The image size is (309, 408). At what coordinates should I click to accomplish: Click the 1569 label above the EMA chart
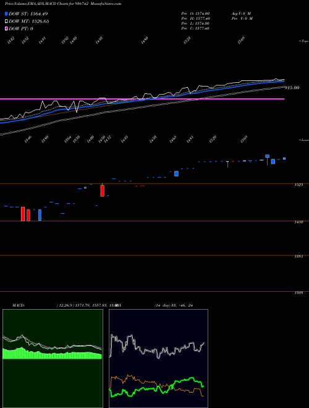click(x=241, y=41)
